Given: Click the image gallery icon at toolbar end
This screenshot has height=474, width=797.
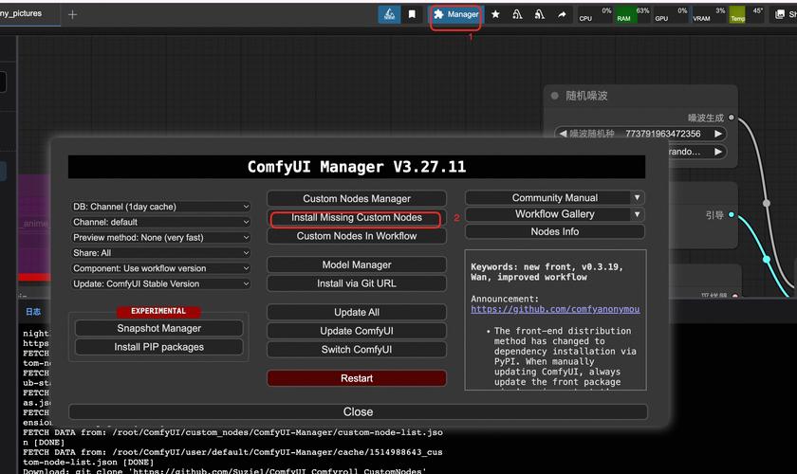Looking at the screenshot, I should click(x=780, y=15).
